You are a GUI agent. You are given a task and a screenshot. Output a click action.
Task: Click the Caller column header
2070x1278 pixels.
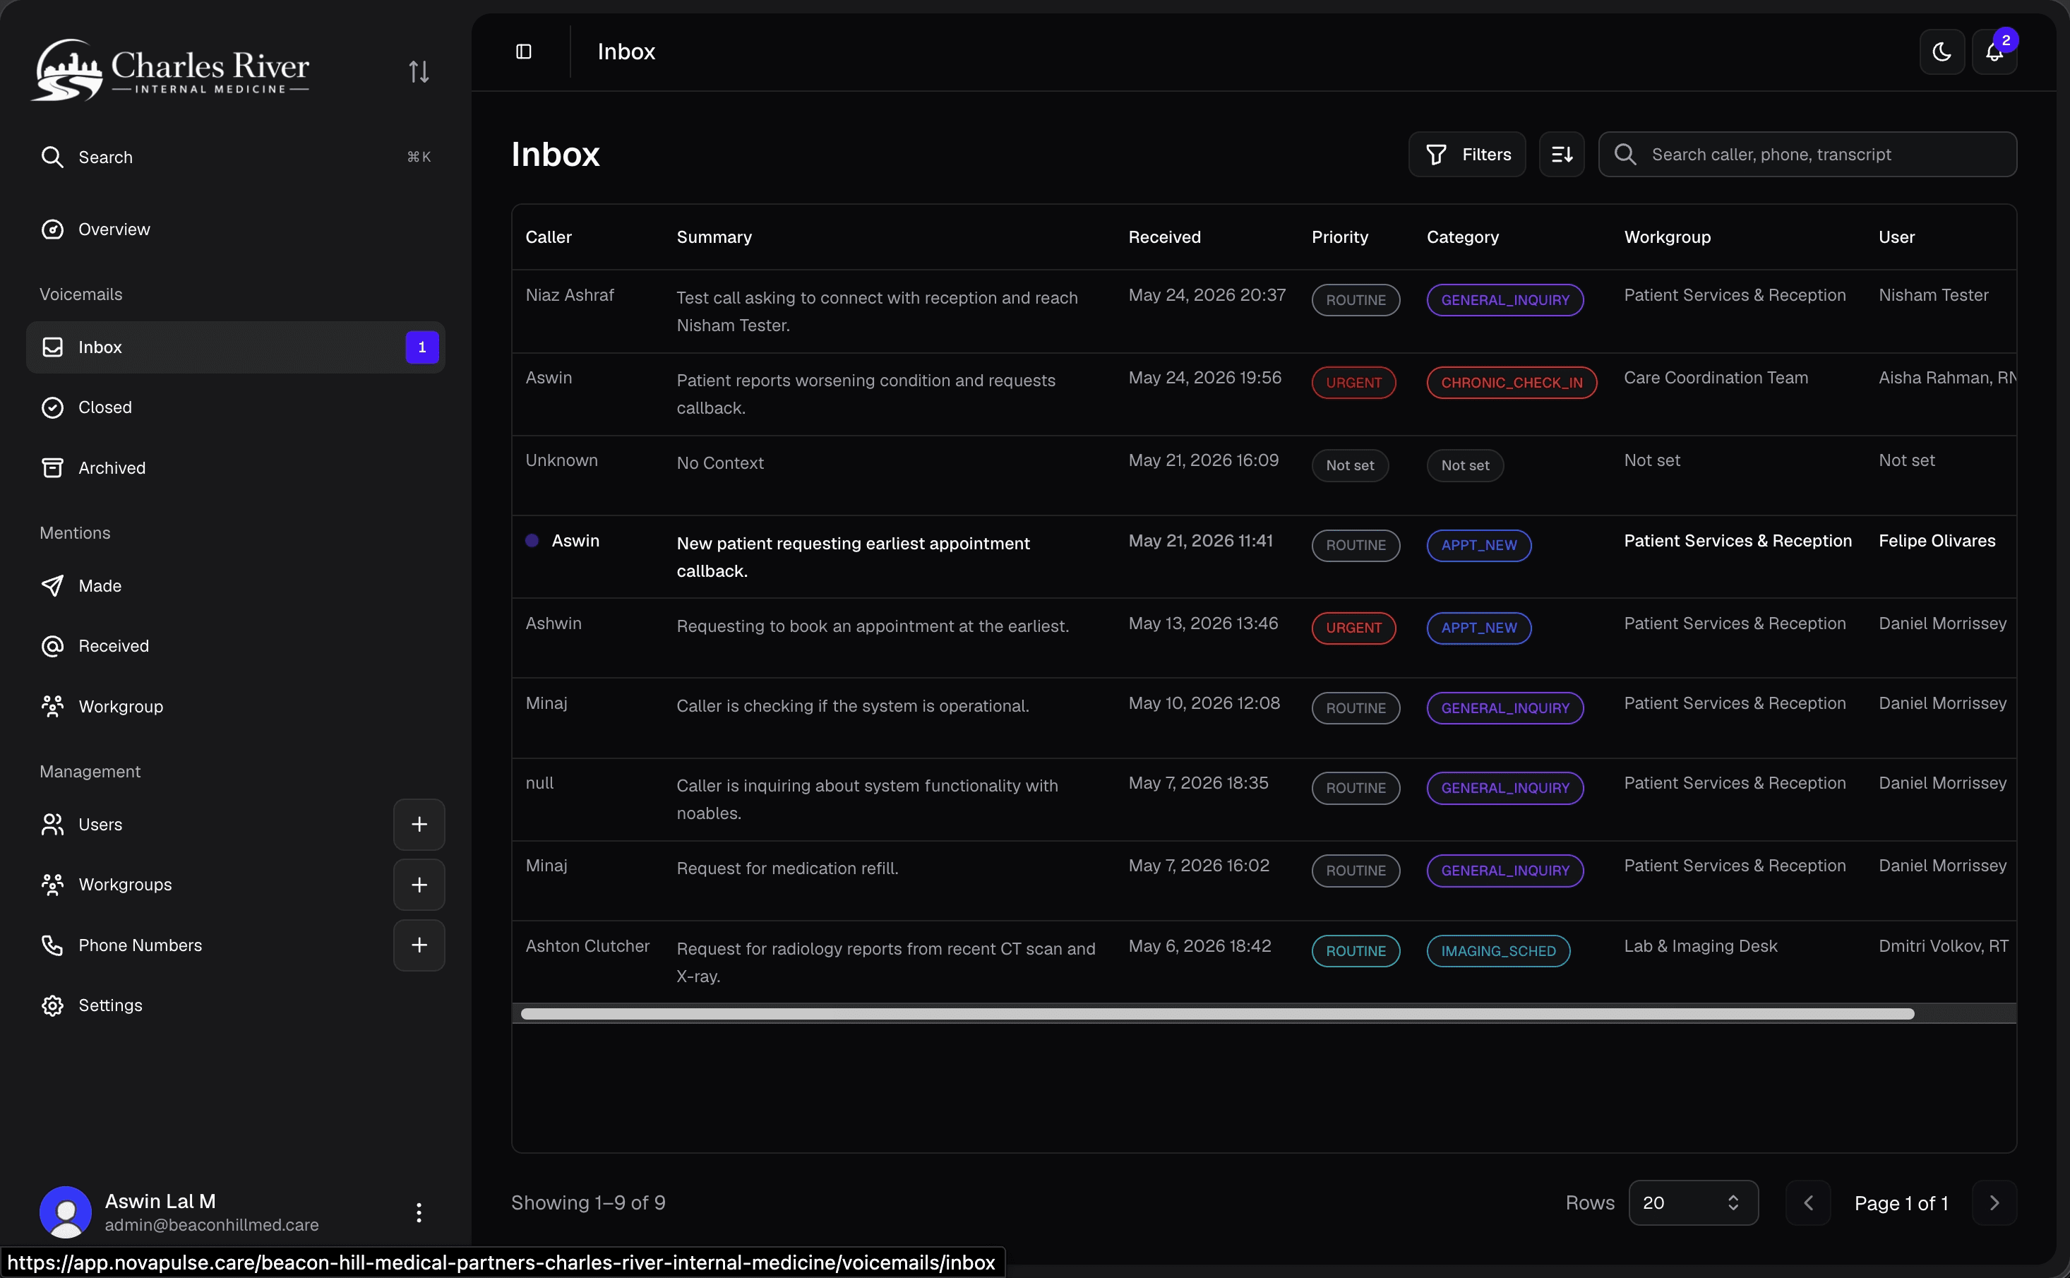point(549,237)
